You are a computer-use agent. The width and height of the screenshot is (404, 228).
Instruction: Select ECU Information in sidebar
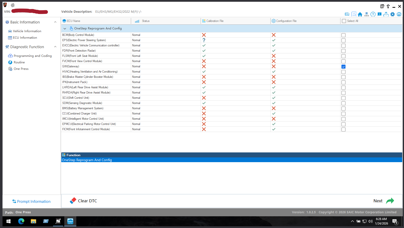pyautogui.click(x=25, y=38)
